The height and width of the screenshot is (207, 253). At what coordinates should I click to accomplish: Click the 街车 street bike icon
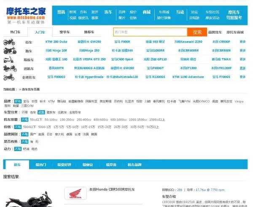[9, 42]
